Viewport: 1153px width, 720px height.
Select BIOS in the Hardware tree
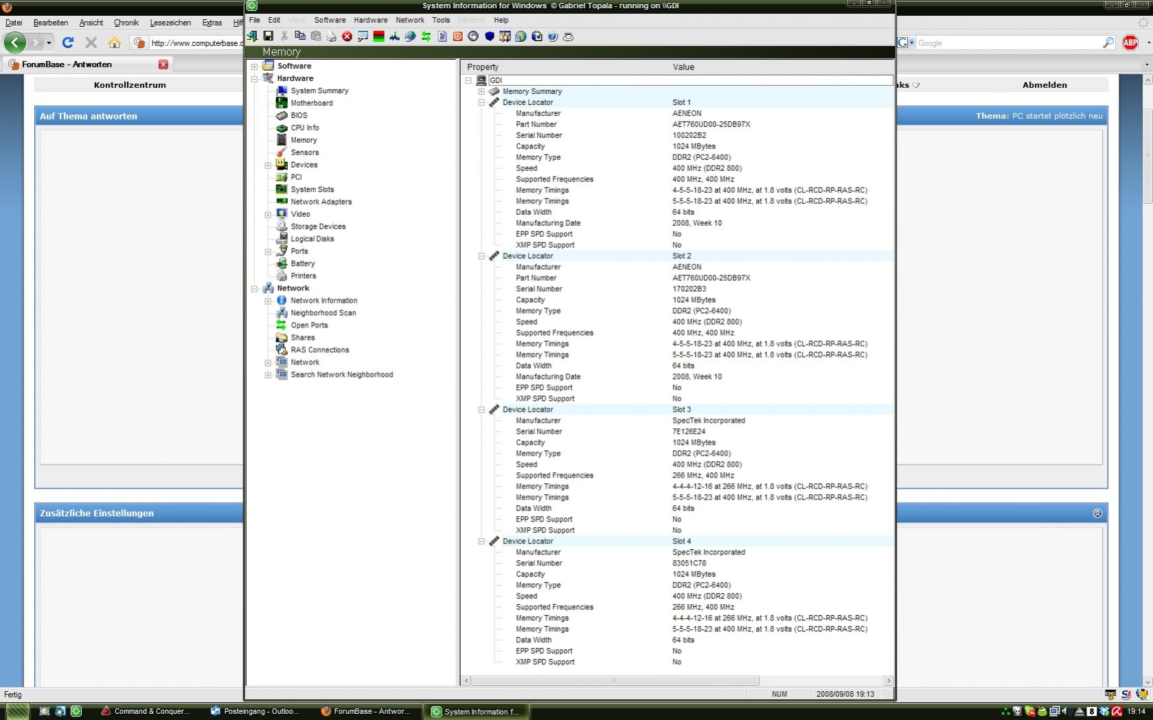(x=299, y=115)
